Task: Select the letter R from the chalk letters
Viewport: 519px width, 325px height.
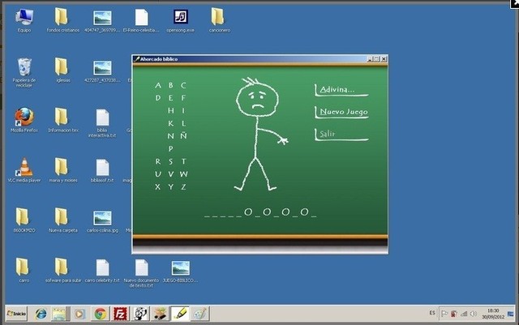Action: click(158, 161)
